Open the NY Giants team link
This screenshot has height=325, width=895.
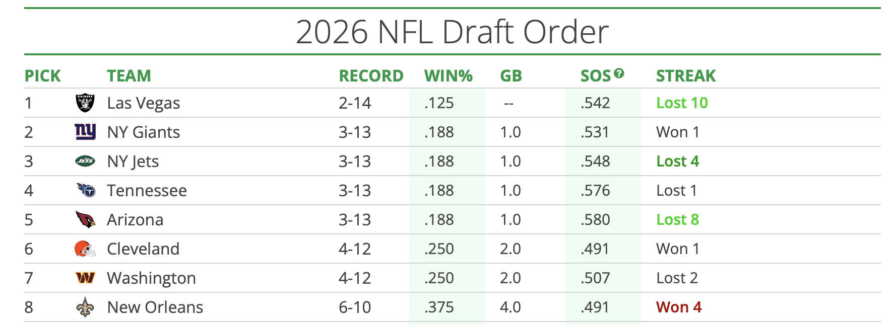143,132
